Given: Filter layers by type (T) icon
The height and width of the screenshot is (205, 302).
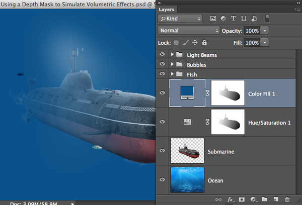Looking at the screenshot, I should (234, 19).
